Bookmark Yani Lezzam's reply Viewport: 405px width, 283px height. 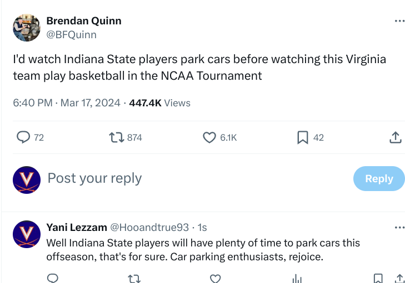pos(378,278)
